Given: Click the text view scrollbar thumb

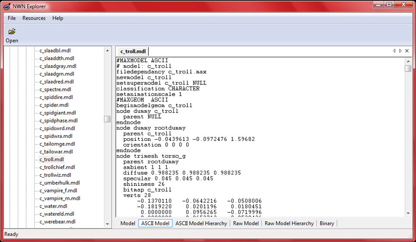Looking at the screenshot, I should [x=408, y=69].
